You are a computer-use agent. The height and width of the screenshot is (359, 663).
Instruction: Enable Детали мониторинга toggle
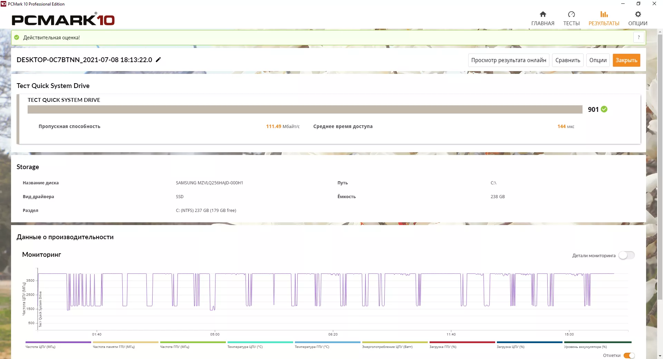(x=626, y=255)
